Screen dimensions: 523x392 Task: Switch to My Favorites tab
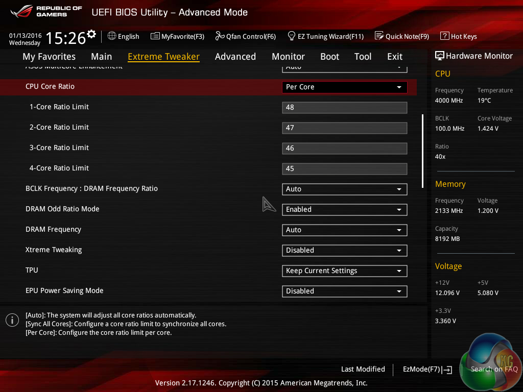coord(49,57)
